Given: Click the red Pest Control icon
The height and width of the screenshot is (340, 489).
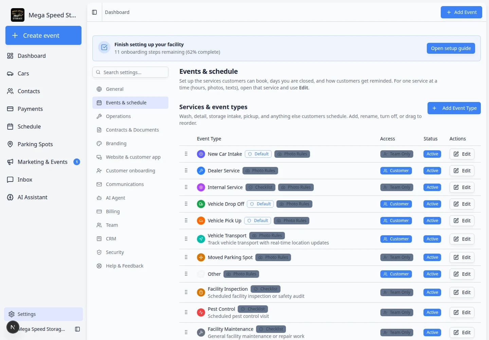Looking at the screenshot, I should coord(201,312).
